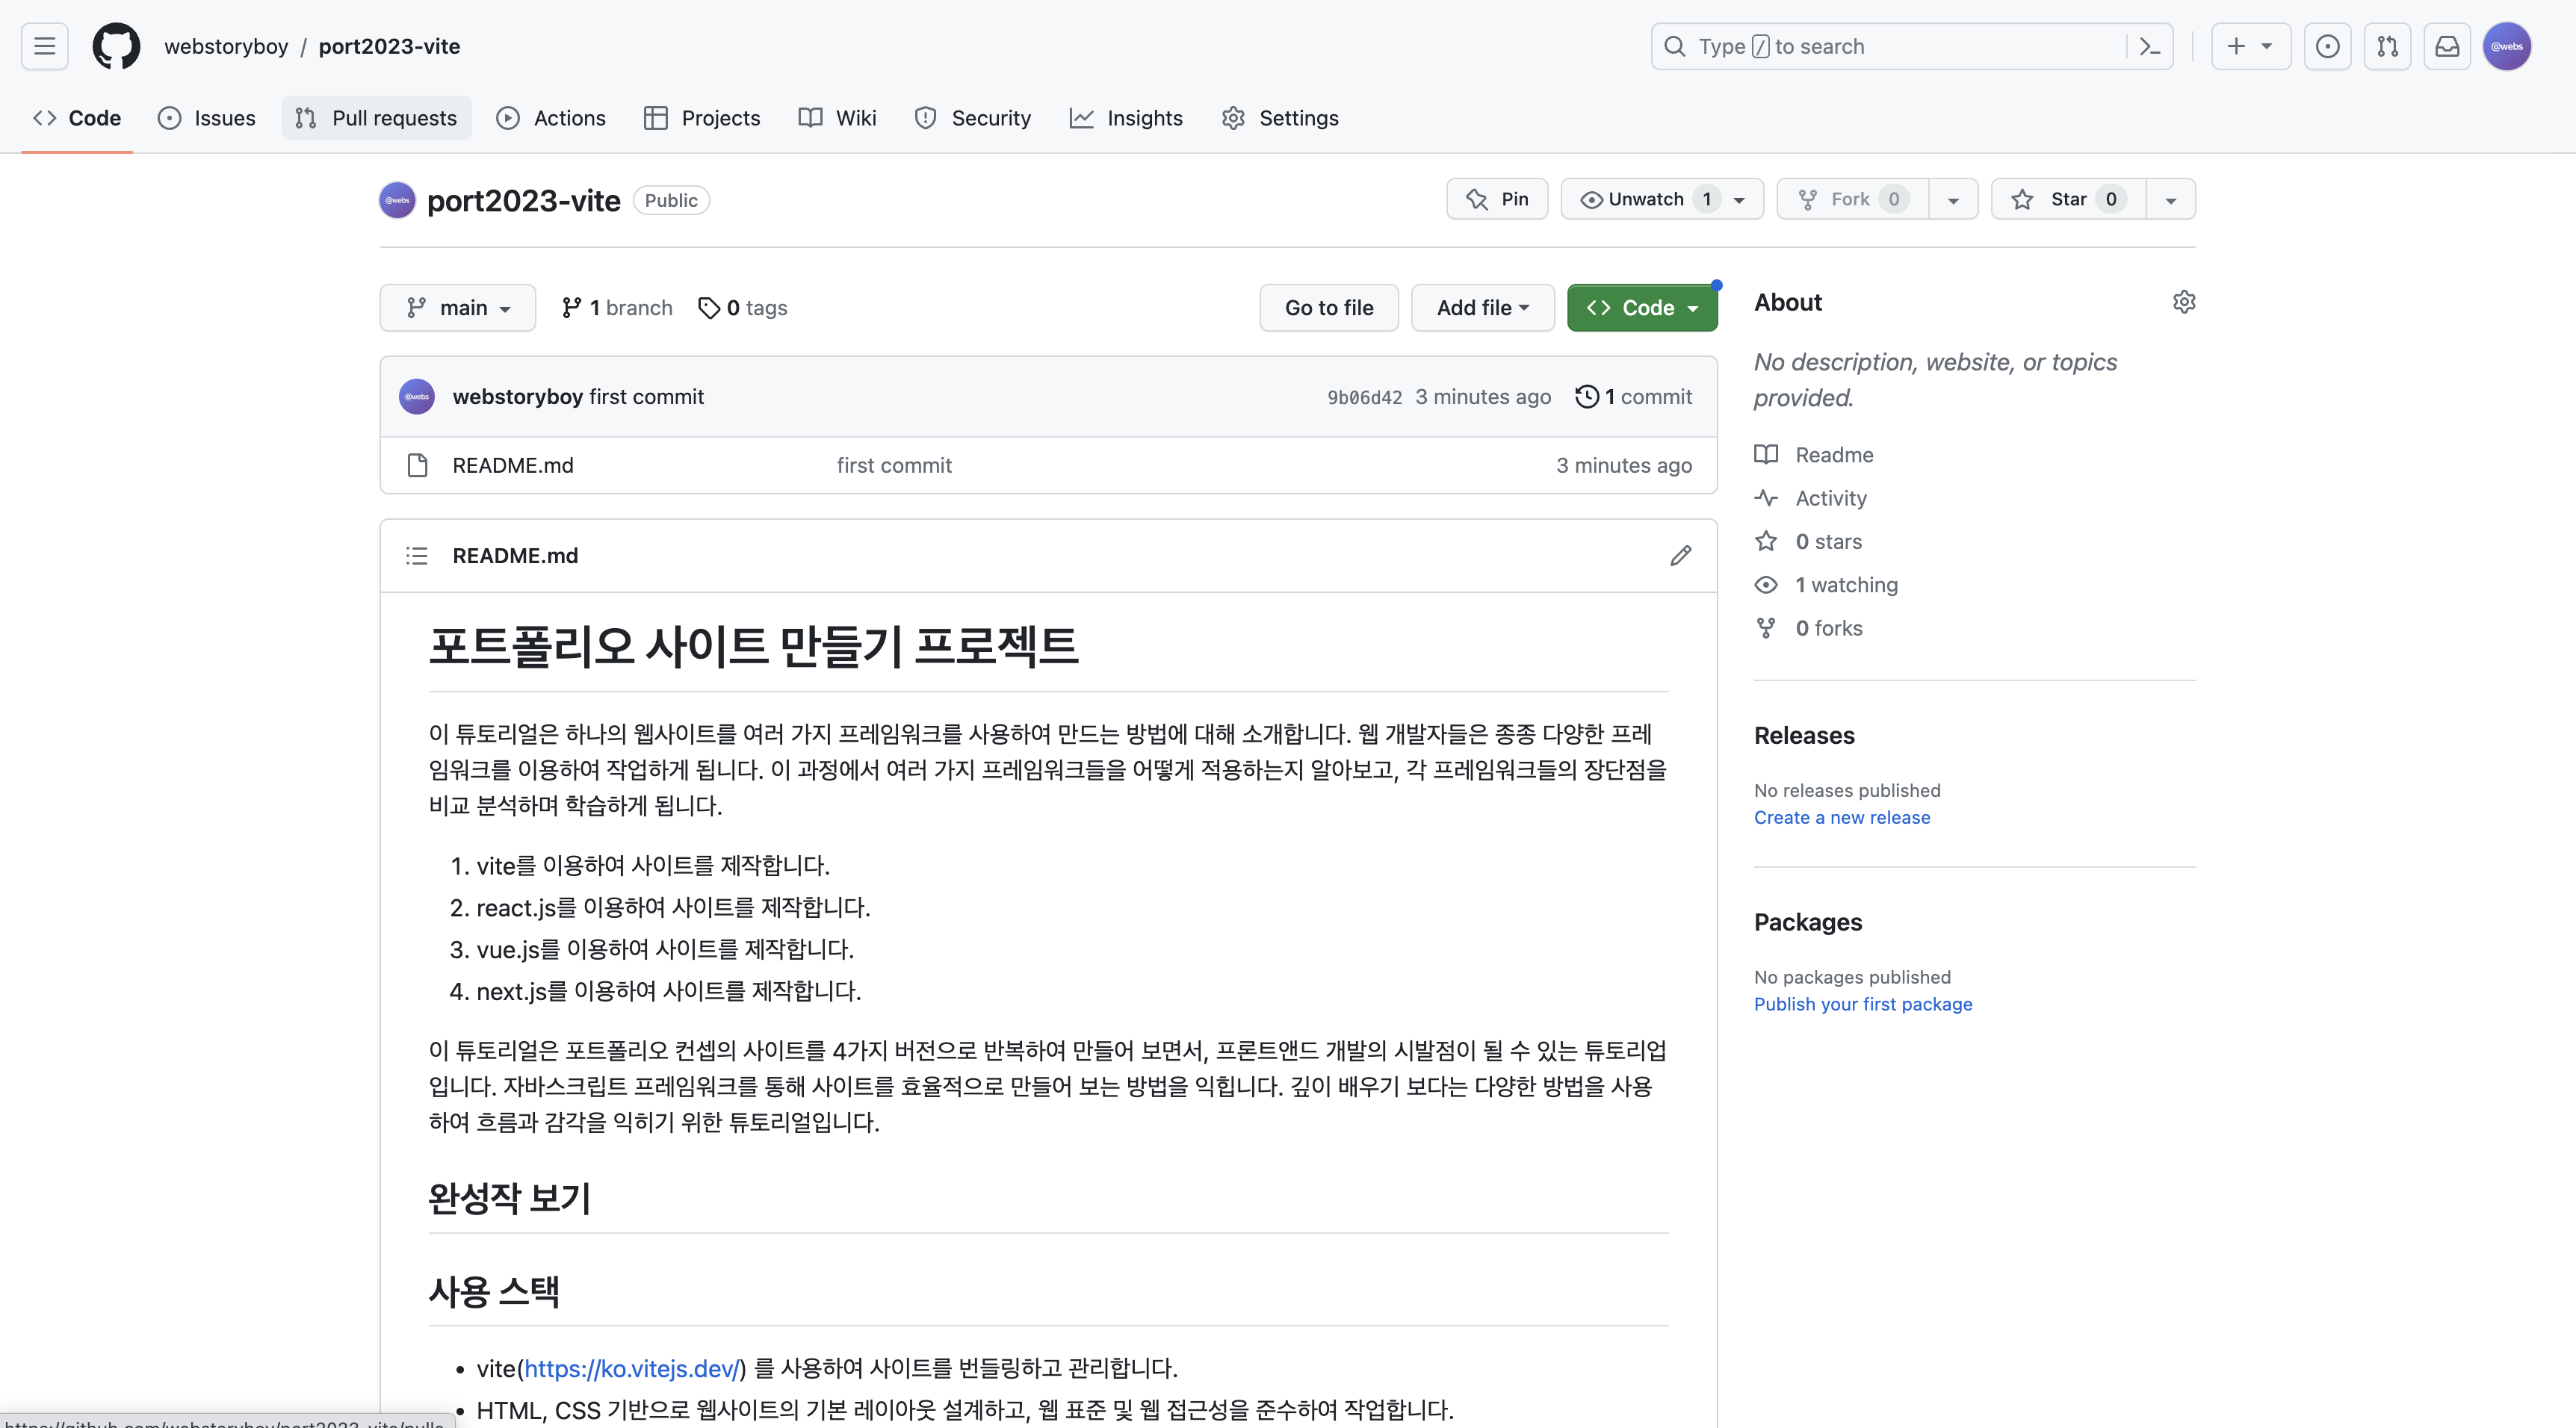The width and height of the screenshot is (2576, 1428).
Task: Open the user profile avatar menu
Action: tap(2507, 46)
